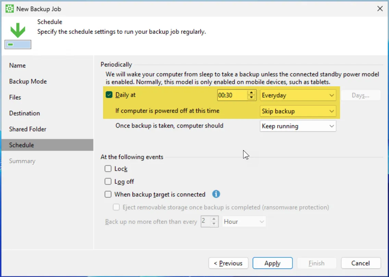
Task: Select the Files step in sidebar
Action: 15,97
